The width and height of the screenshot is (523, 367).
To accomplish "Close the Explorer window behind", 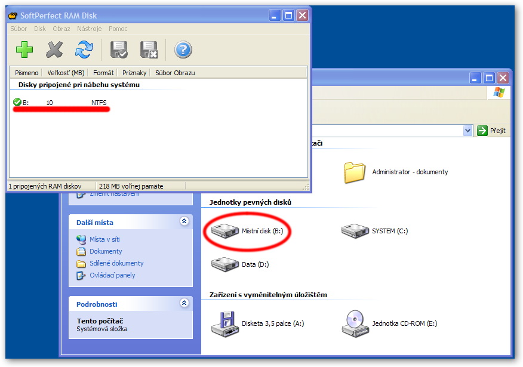I will pyautogui.click(x=503, y=78).
